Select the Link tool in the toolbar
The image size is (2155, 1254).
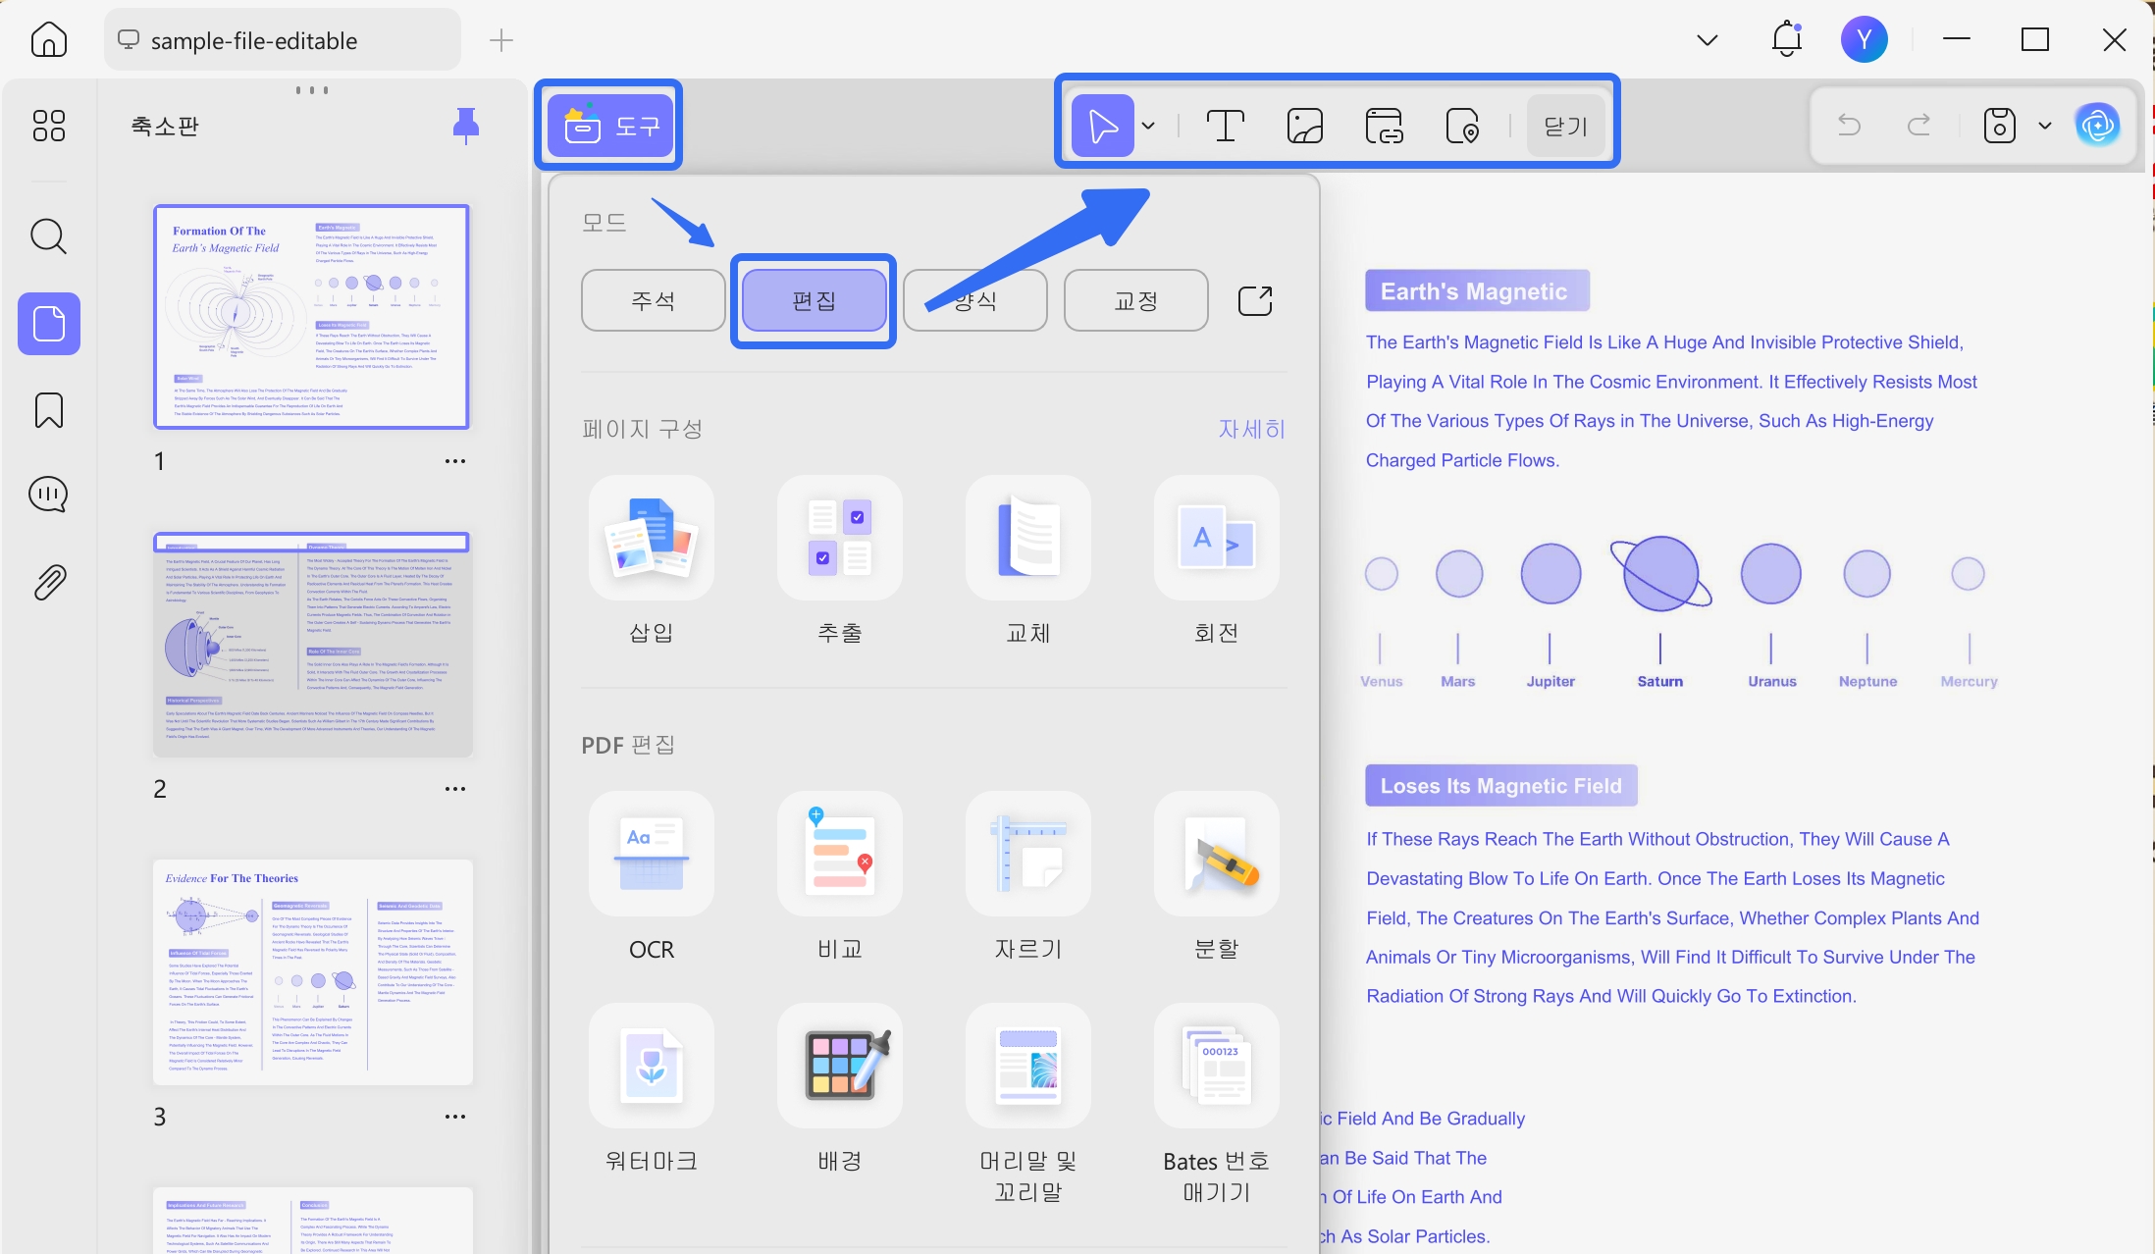click(x=1384, y=125)
